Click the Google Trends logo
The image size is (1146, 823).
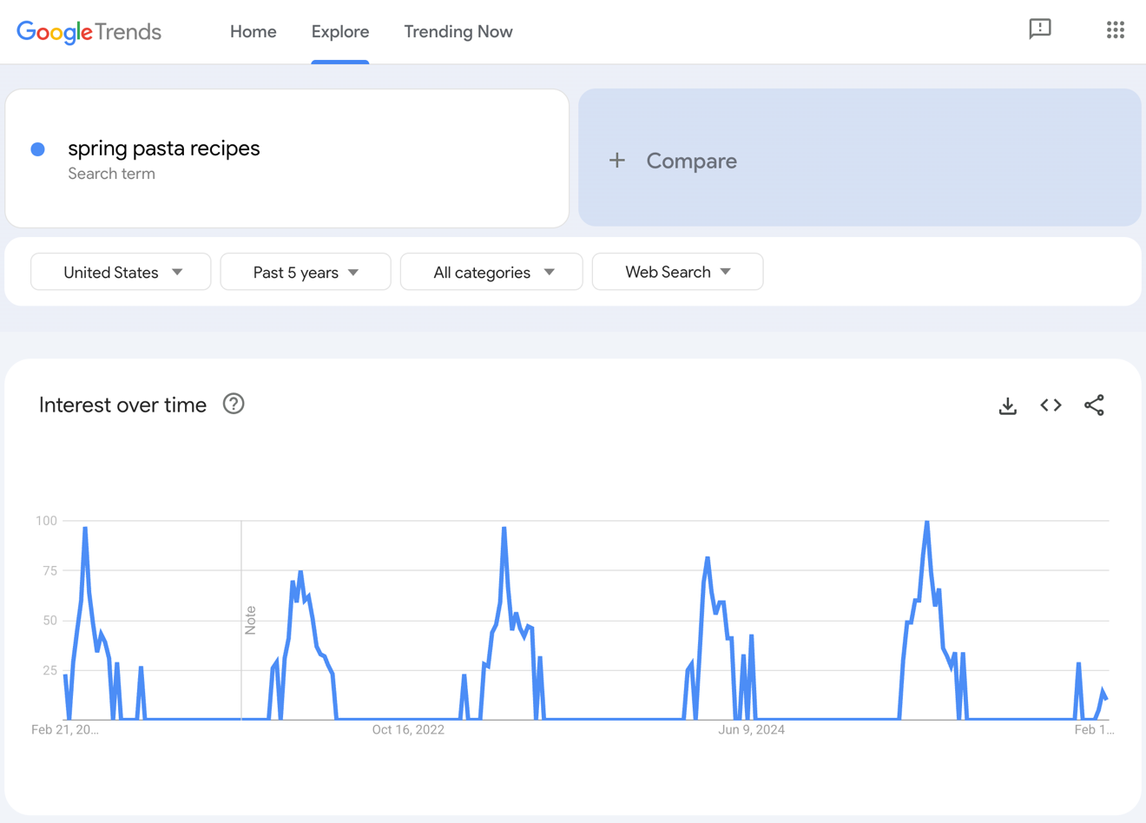point(88,32)
